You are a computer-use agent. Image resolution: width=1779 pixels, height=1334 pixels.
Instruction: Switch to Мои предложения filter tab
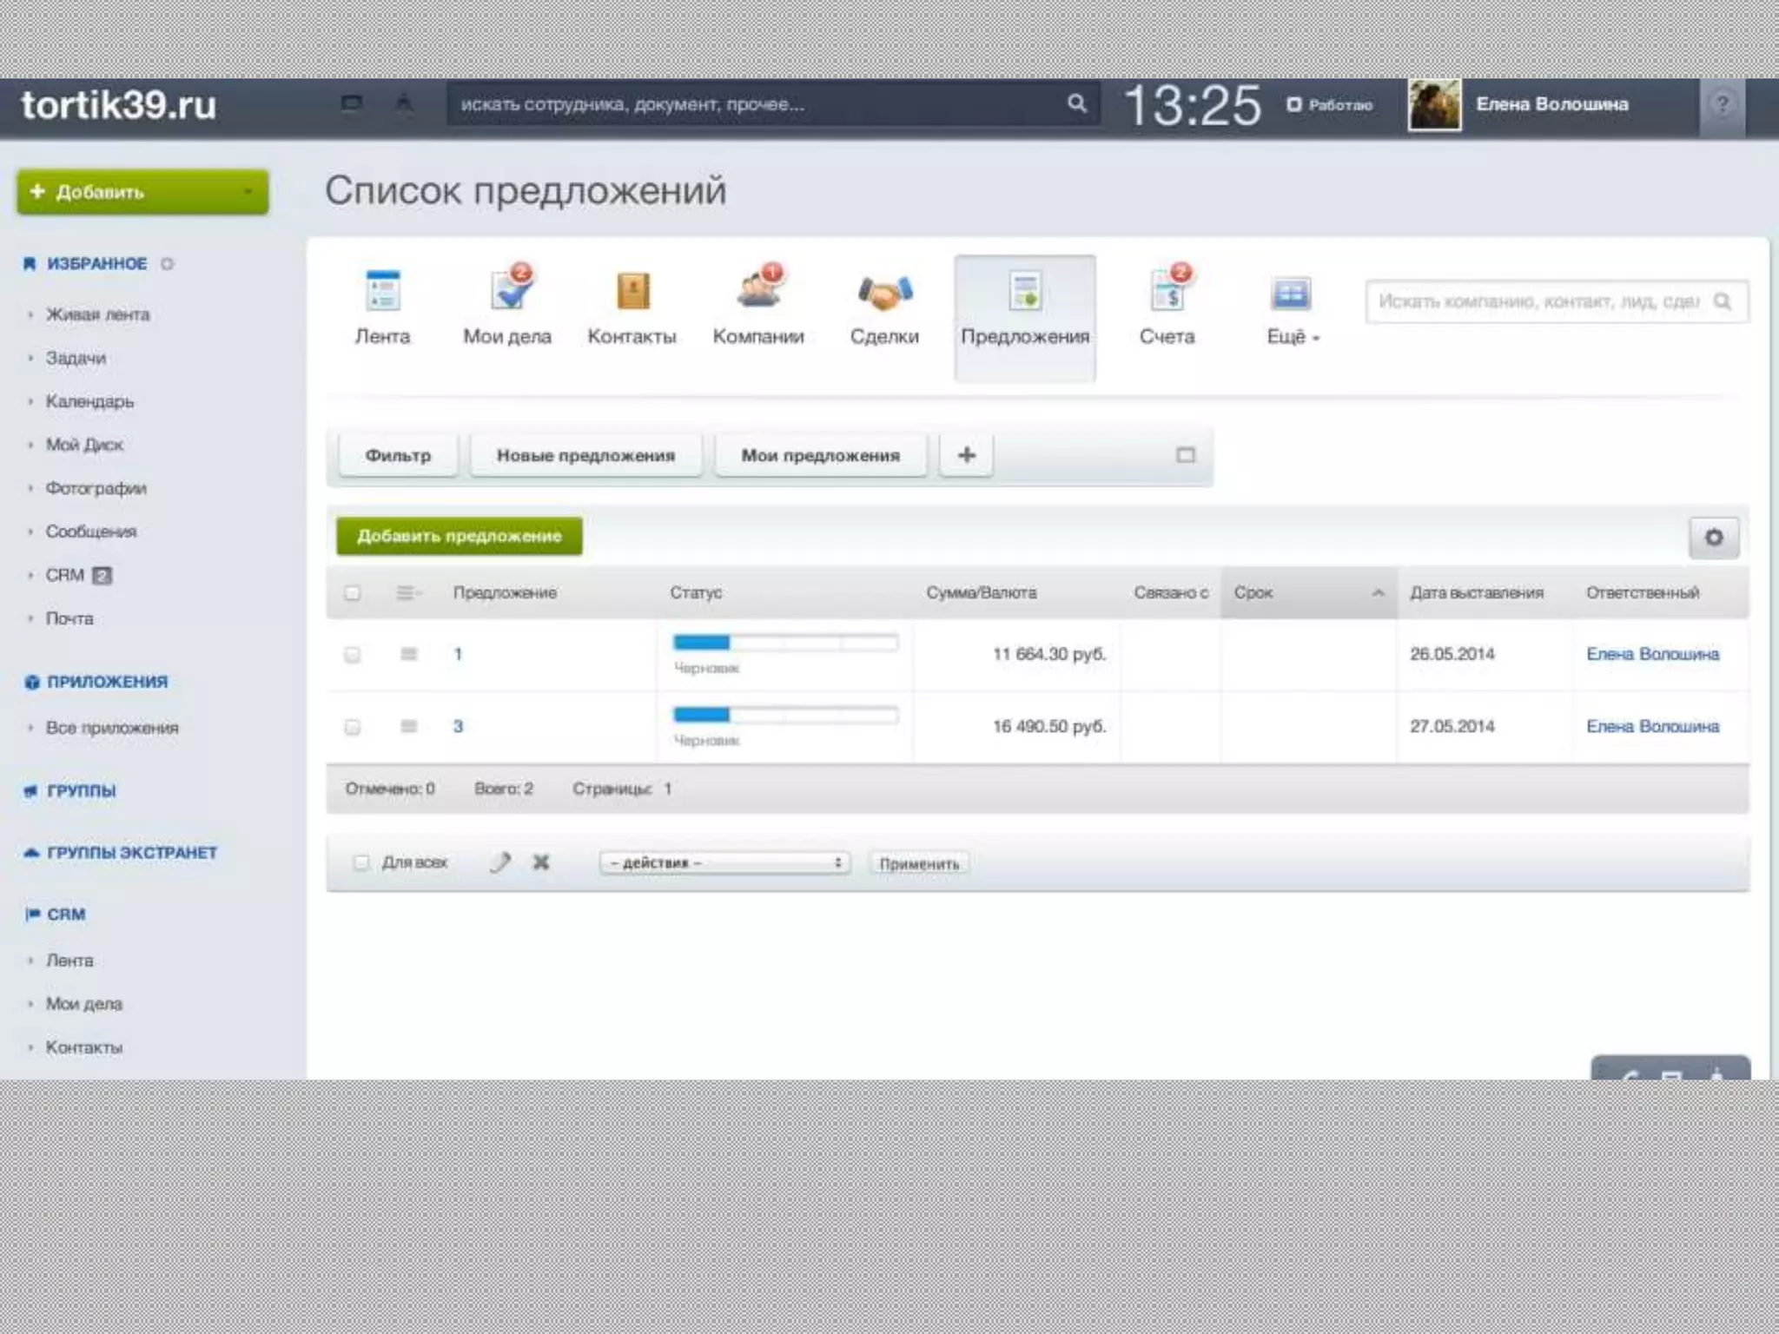tap(820, 455)
